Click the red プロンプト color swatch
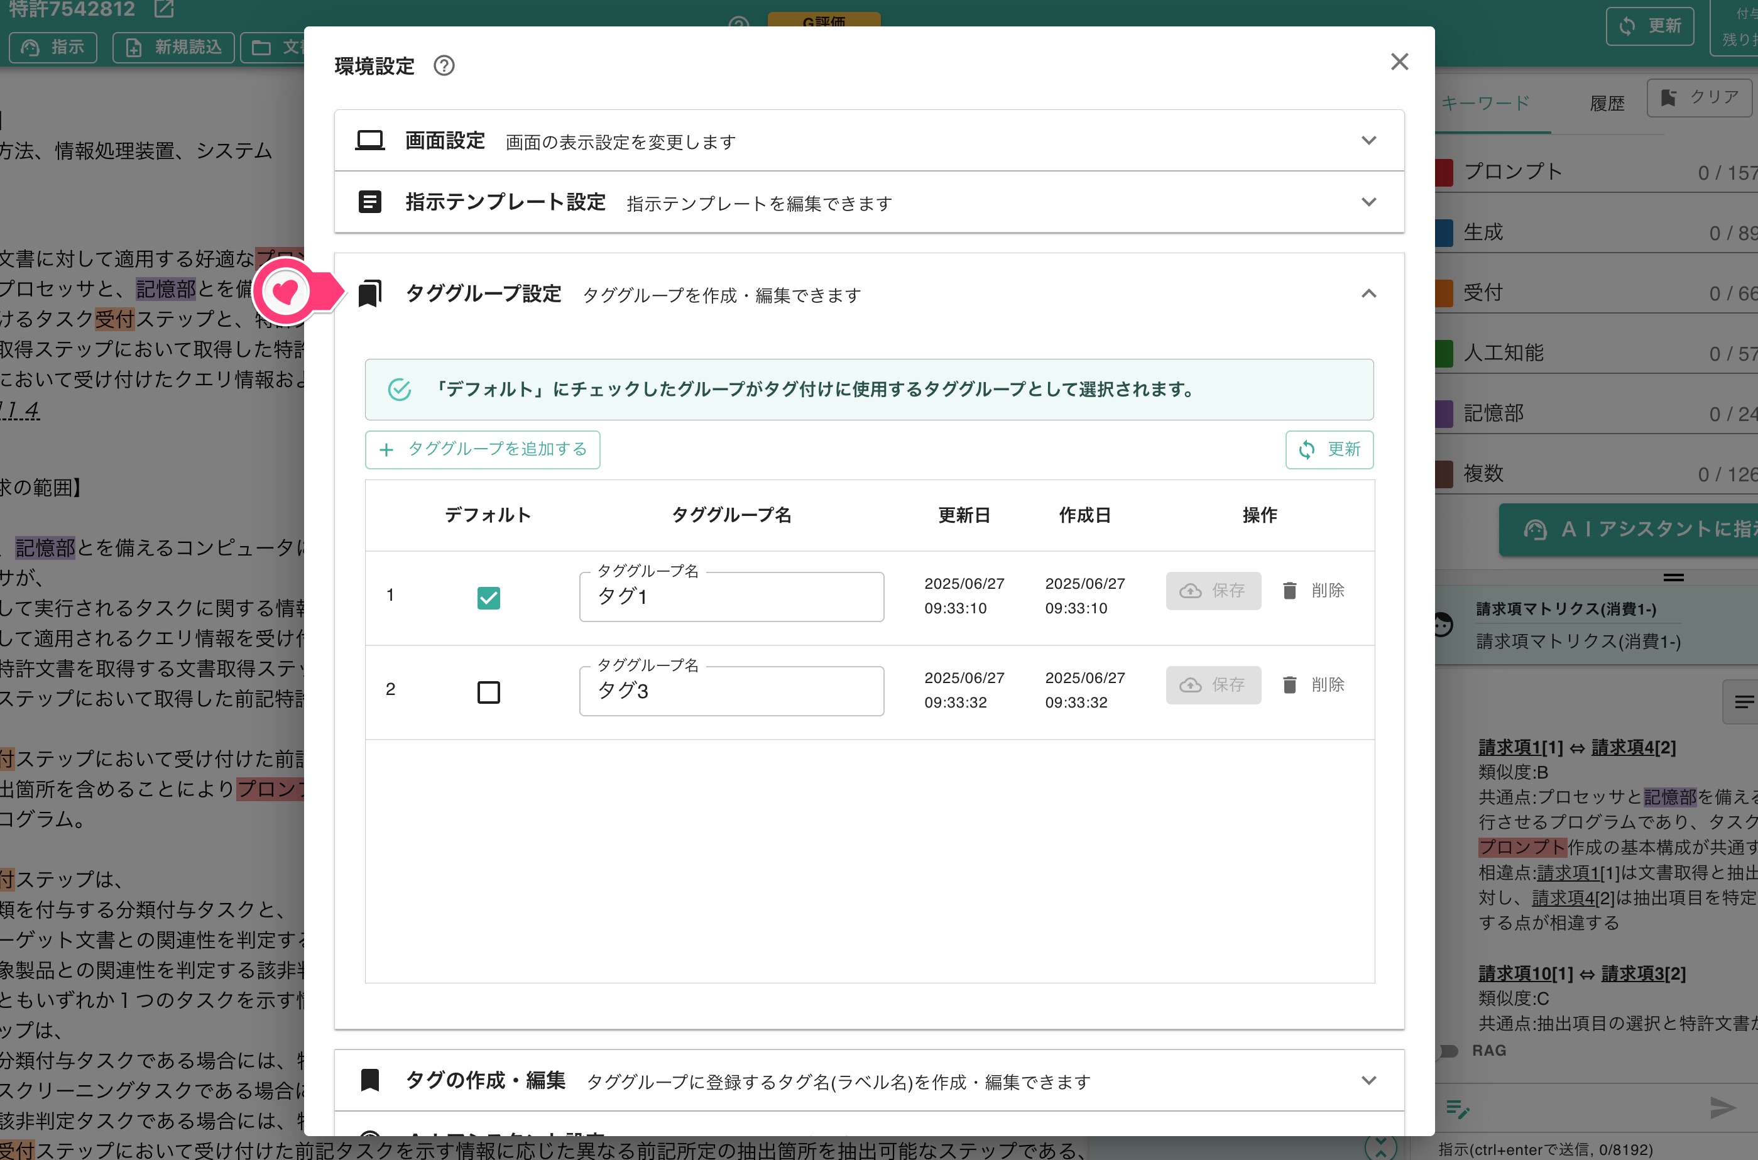Viewport: 1758px width, 1160px height. [1444, 172]
